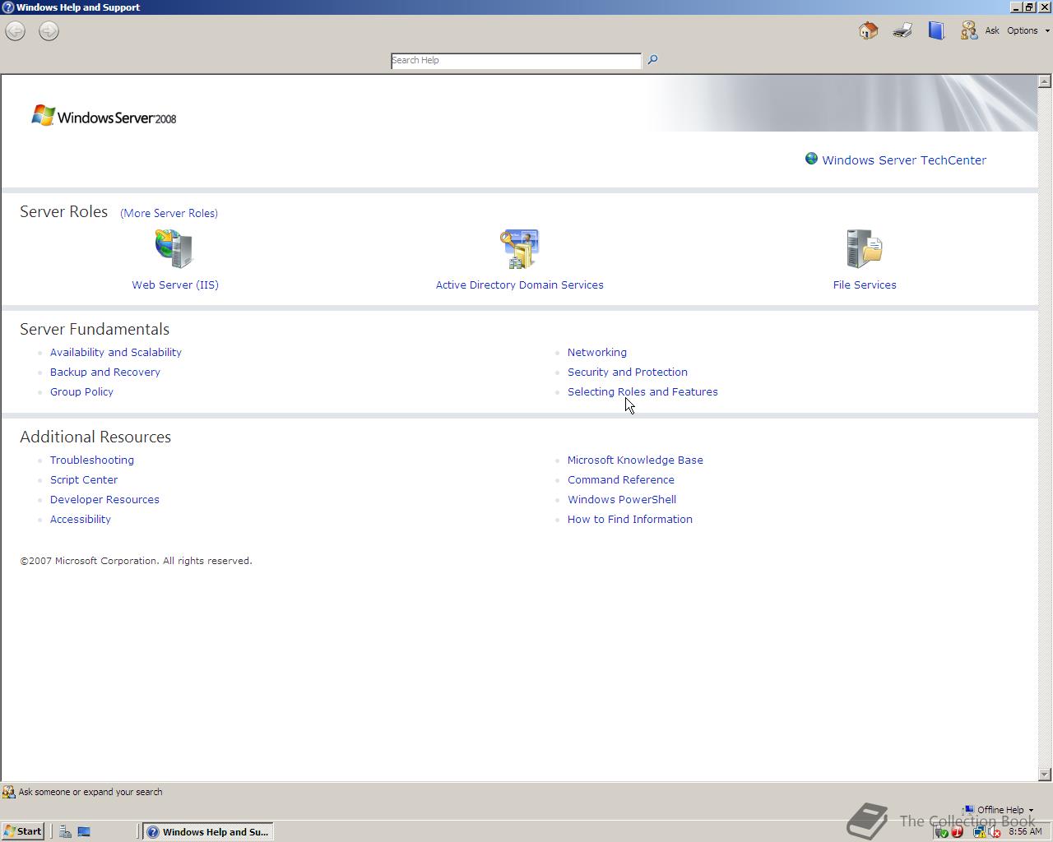This screenshot has height=842, width=1053.
Task: Go back with the Back arrow button
Action: [15, 31]
